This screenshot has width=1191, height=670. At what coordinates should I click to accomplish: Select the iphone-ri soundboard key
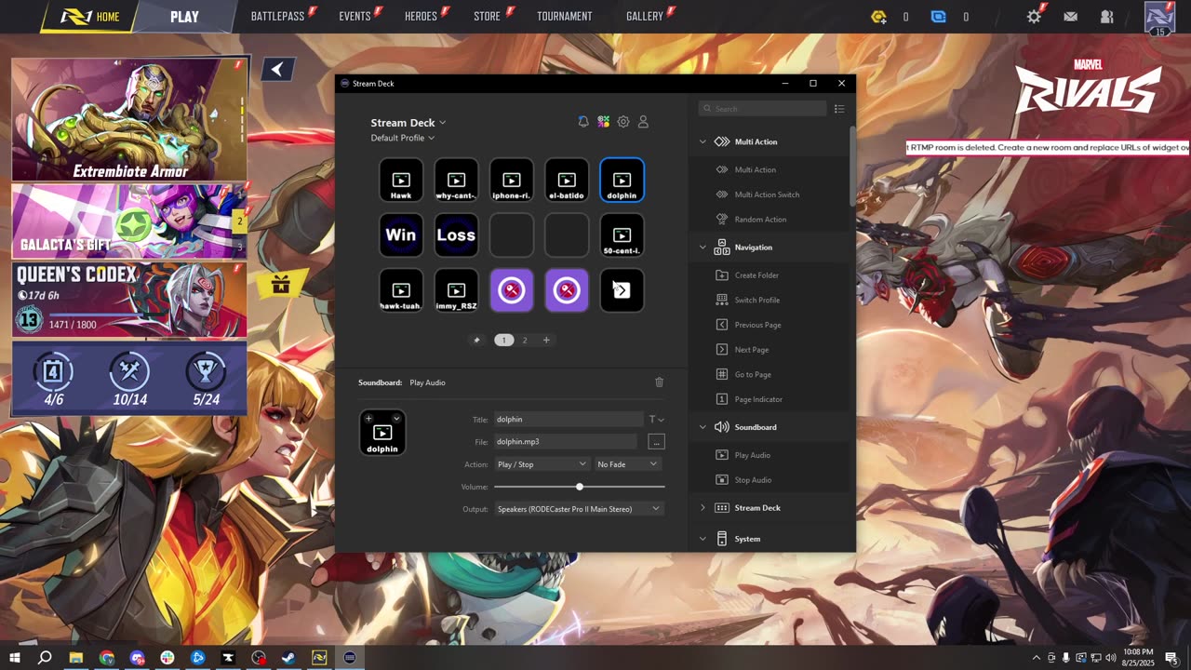coord(512,180)
